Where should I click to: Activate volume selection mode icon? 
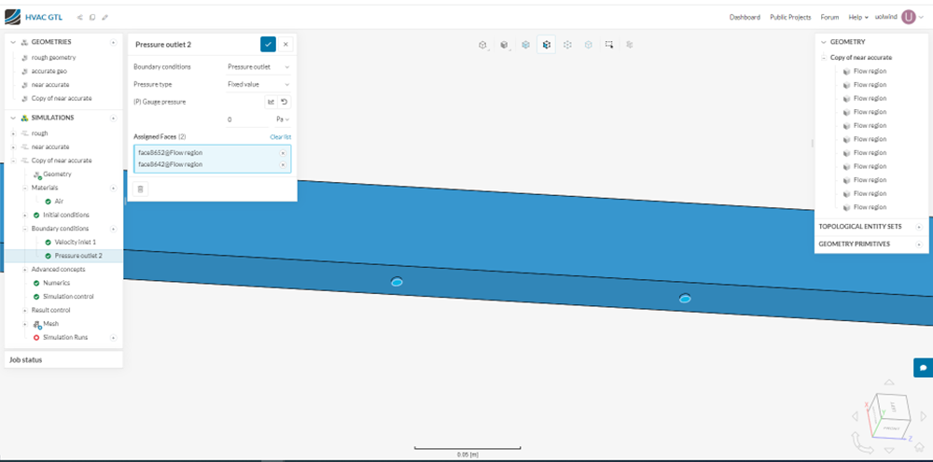point(526,45)
